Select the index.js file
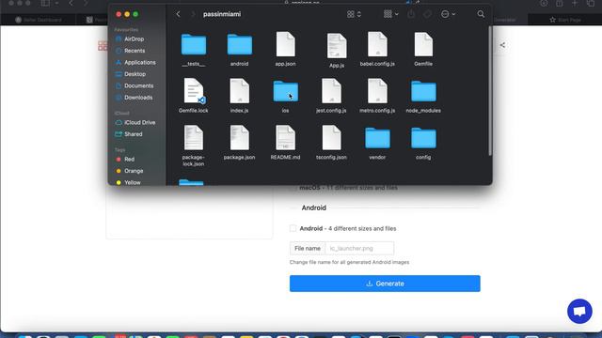The image size is (602, 338). point(239,92)
